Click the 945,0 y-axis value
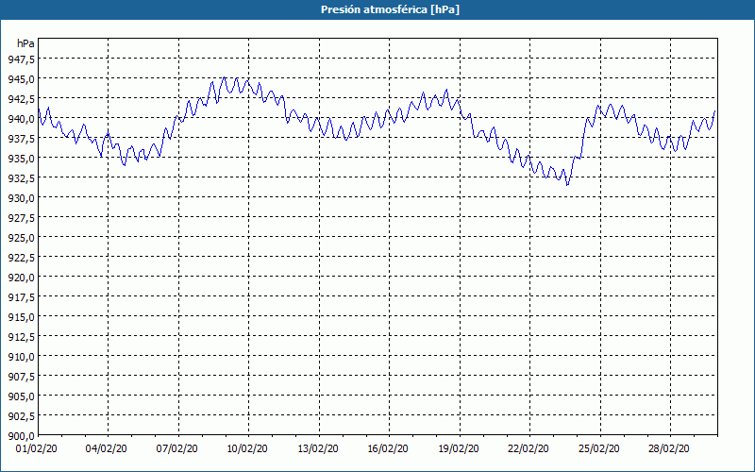Image resolution: width=755 pixels, height=472 pixels. [21, 78]
